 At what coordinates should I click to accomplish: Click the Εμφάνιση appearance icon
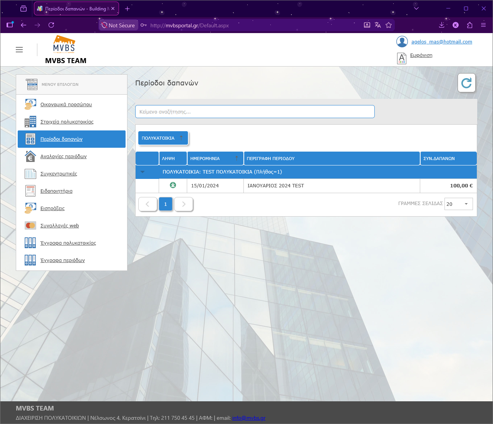coord(402,58)
